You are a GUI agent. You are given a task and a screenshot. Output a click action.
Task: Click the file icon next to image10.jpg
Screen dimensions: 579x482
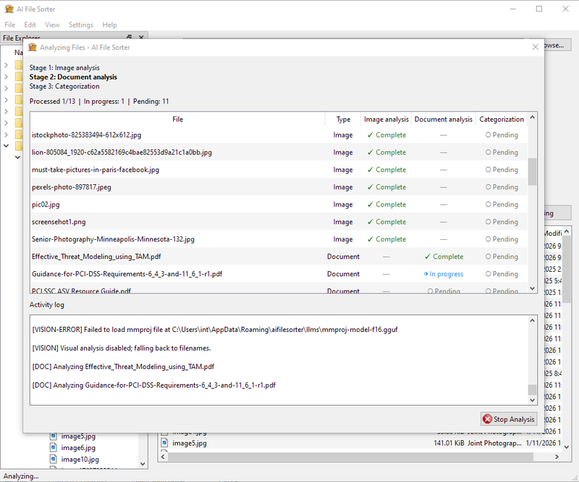(54, 458)
